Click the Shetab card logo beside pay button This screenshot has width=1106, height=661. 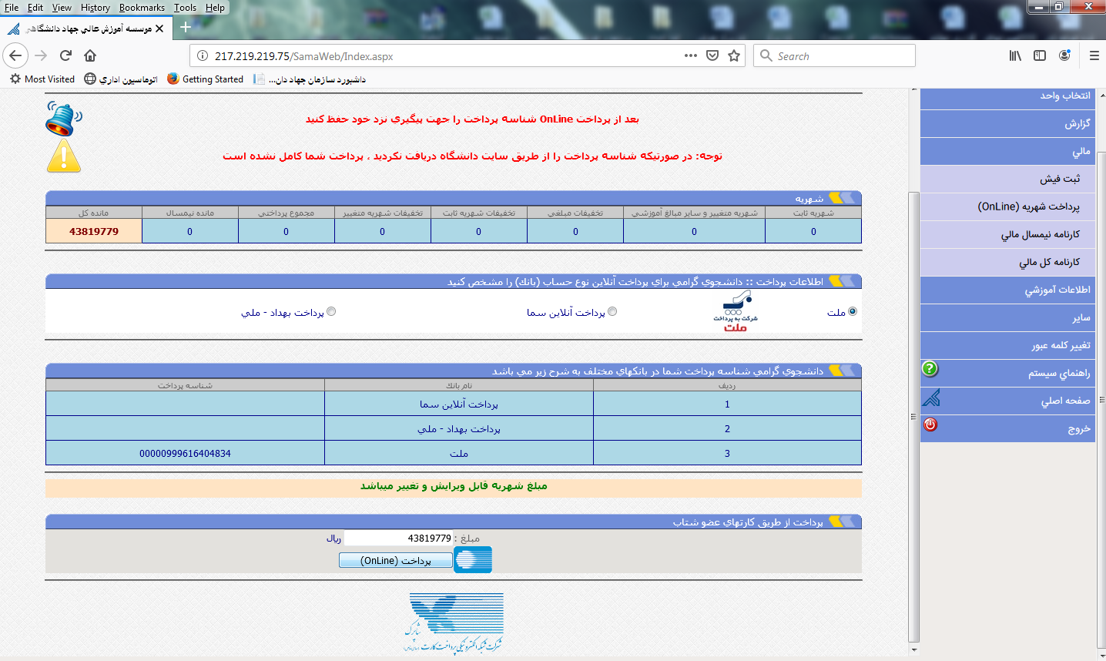(x=473, y=560)
